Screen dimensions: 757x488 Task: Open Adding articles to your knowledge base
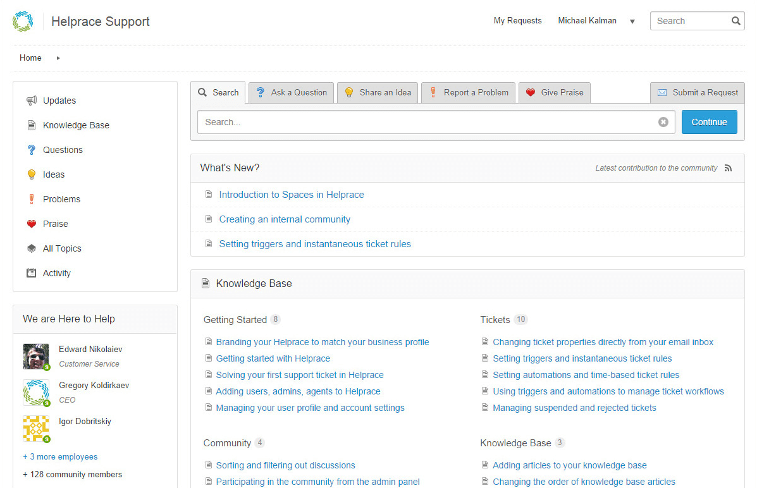[570, 465]
